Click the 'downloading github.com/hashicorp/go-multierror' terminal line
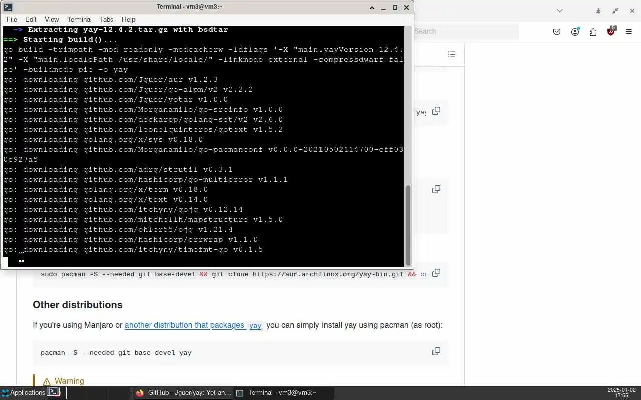Screen dimensions: 641x400 click(x=146, y=180)
